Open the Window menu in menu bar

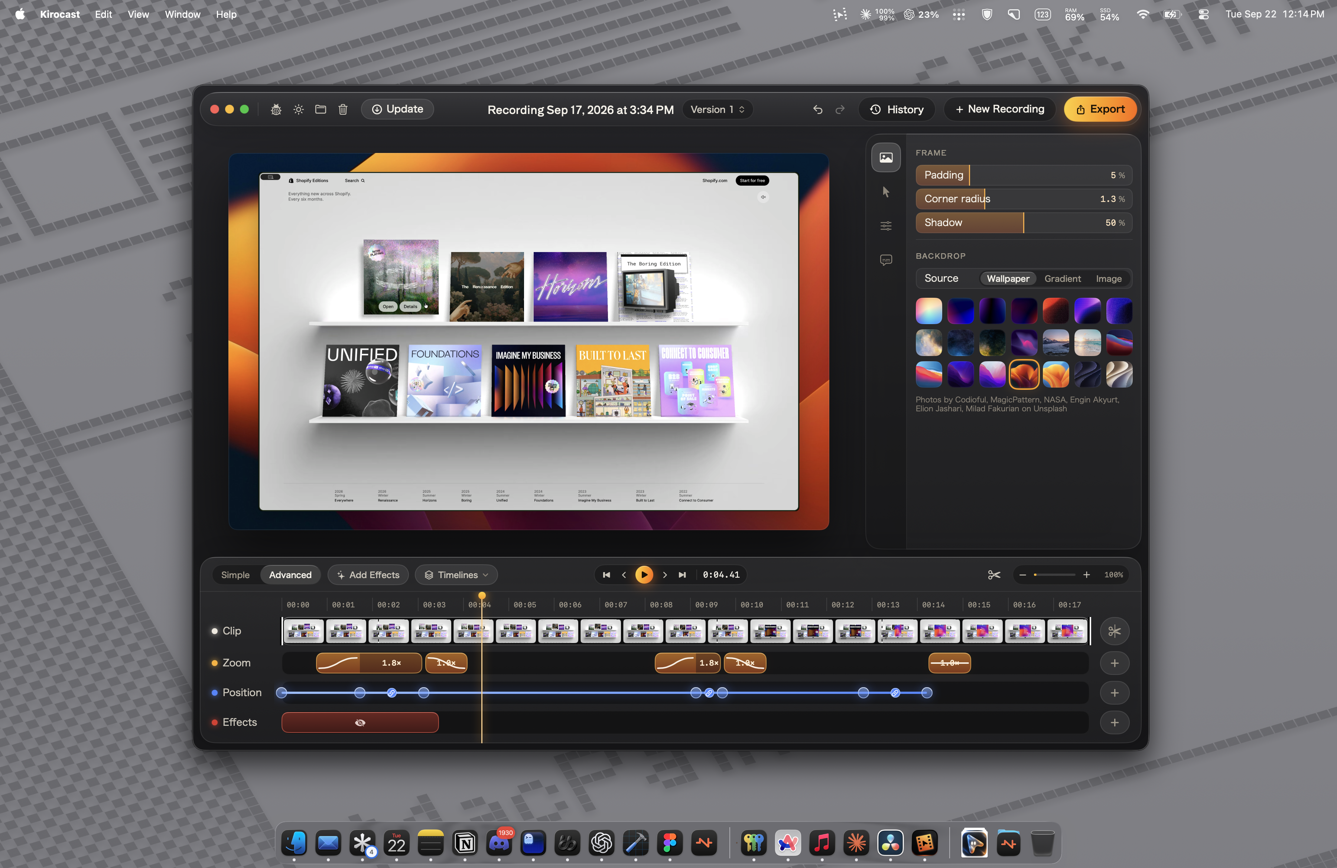pos(183,14)
